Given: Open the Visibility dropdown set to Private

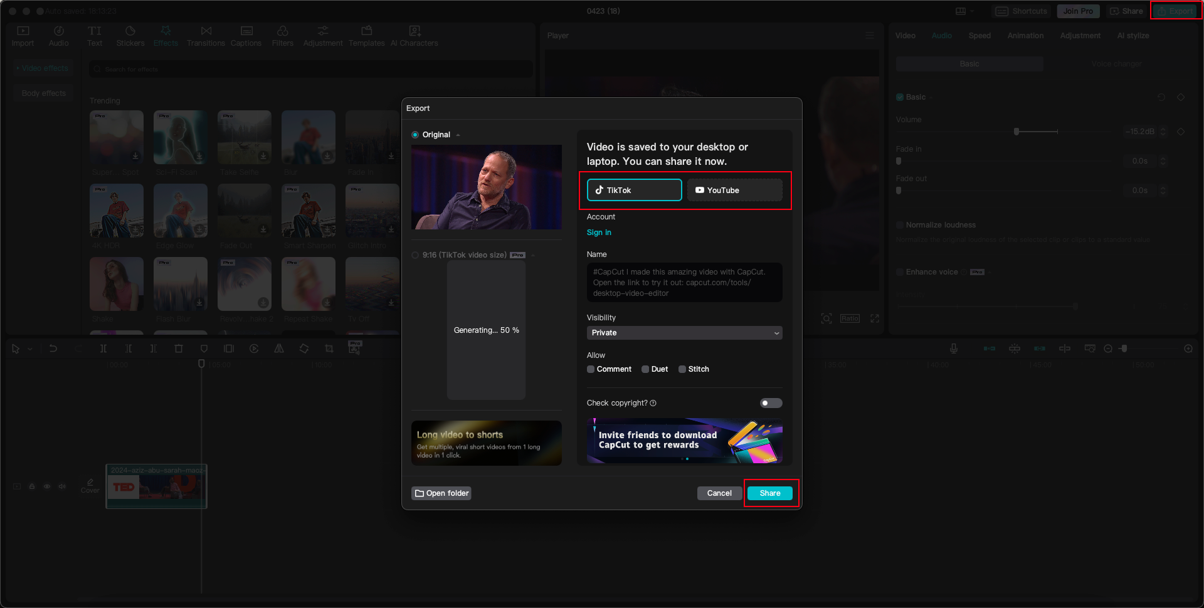Looking at the screenshot, I should tap(684, 333).
